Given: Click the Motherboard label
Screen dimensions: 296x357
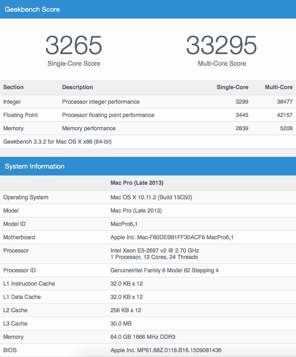Looking at the screenshot, I should [19, 237].
